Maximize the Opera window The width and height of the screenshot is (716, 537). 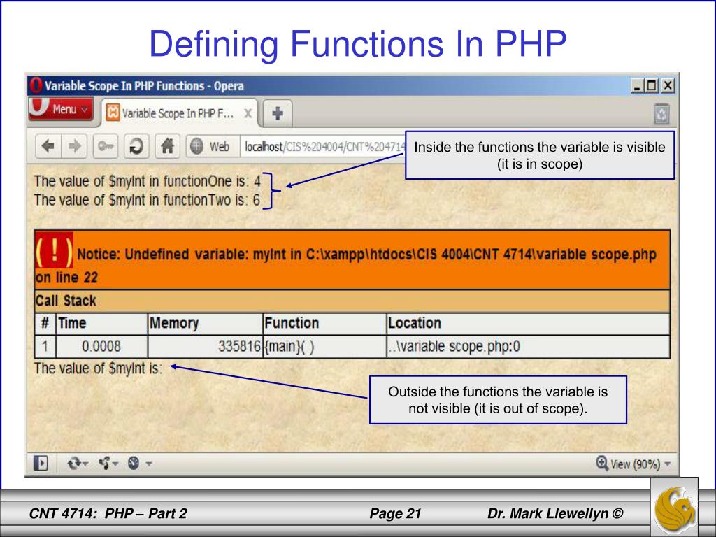click(x=652, y=85)
